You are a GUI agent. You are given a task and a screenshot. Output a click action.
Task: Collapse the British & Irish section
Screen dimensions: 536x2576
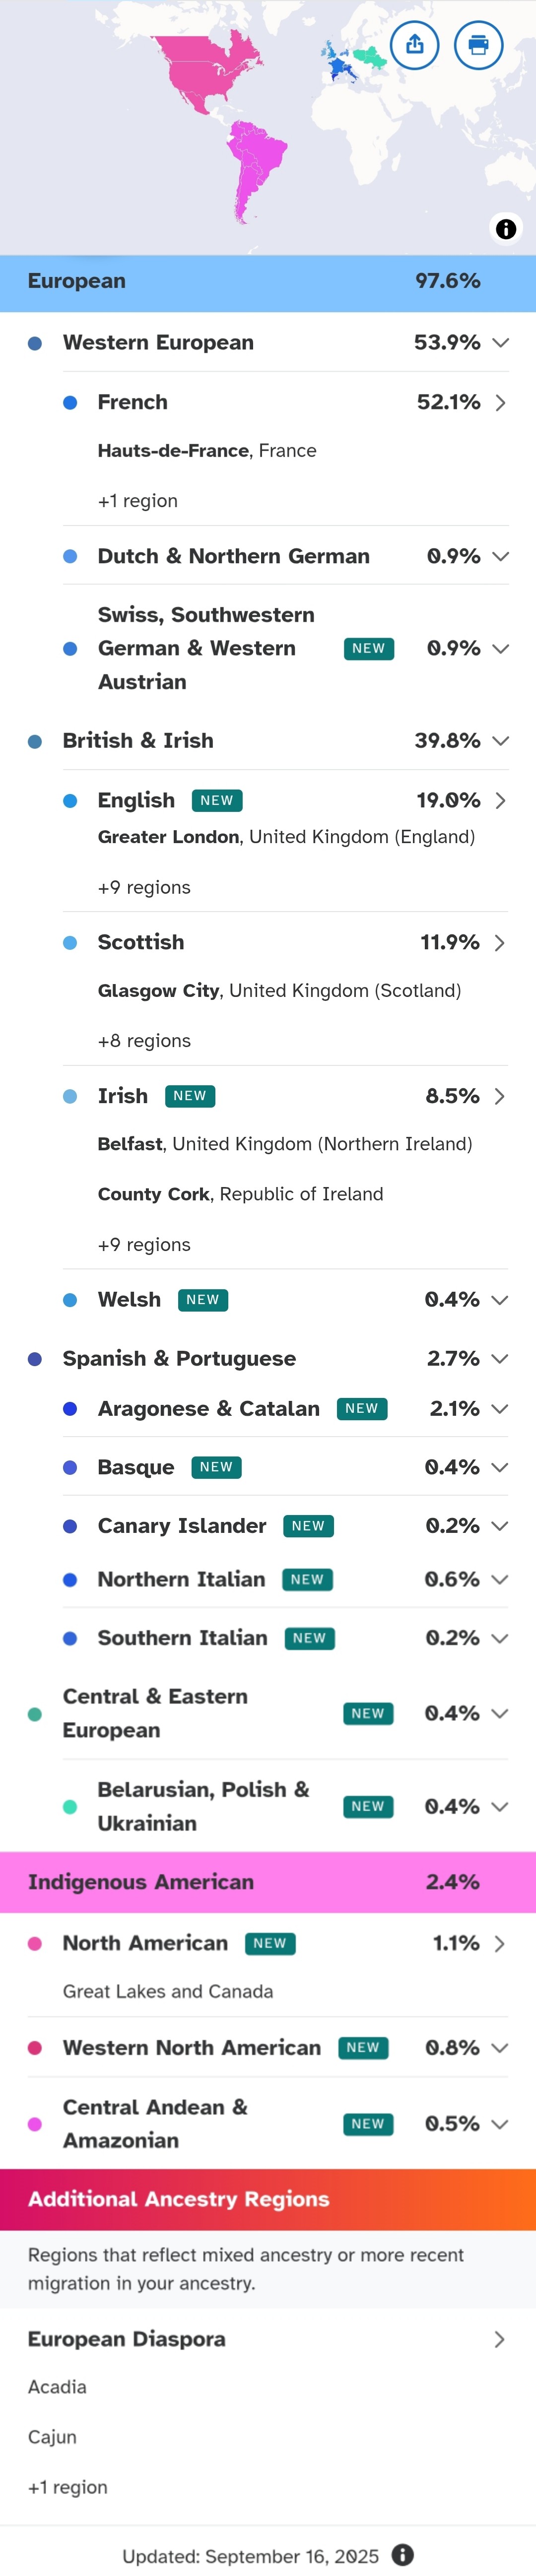click(x=501, y=740)
